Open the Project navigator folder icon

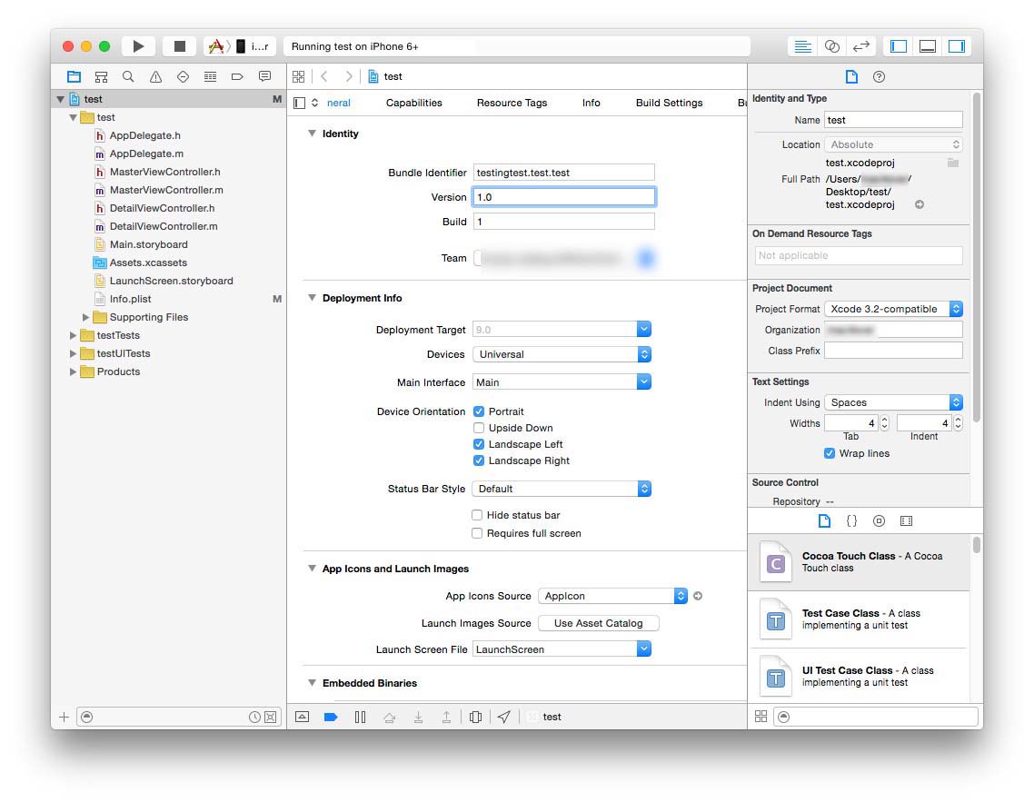coord(74,76)
